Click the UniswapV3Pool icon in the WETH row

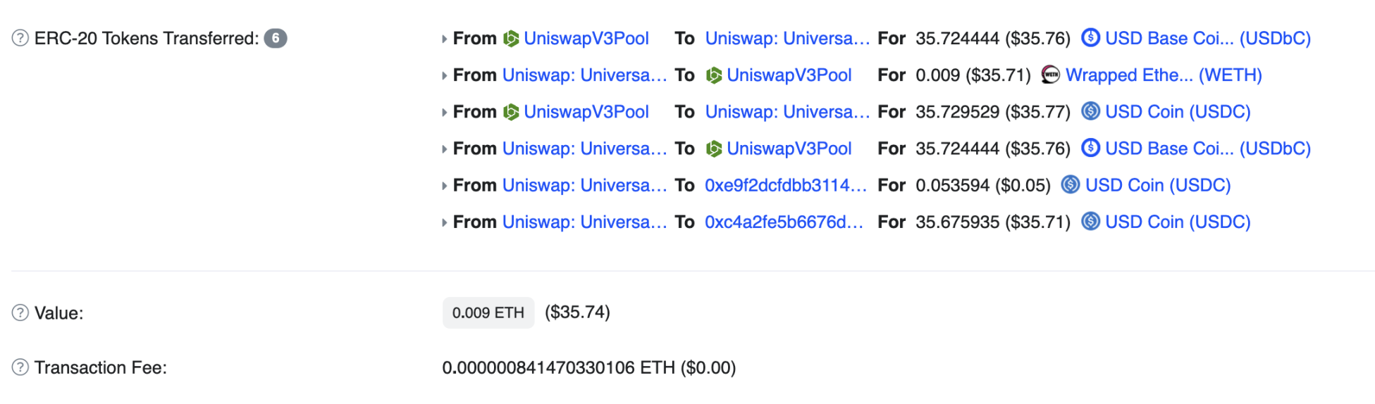pyautogui.click(x=714, y=75)
